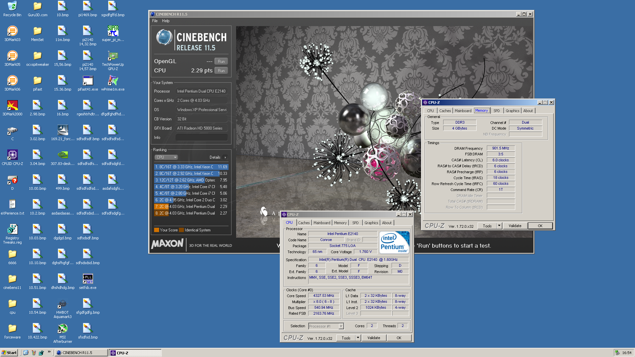Open the pifast folder icon
Image resolution: width=635 pixels, height=357 pixels.
(37, 83)
